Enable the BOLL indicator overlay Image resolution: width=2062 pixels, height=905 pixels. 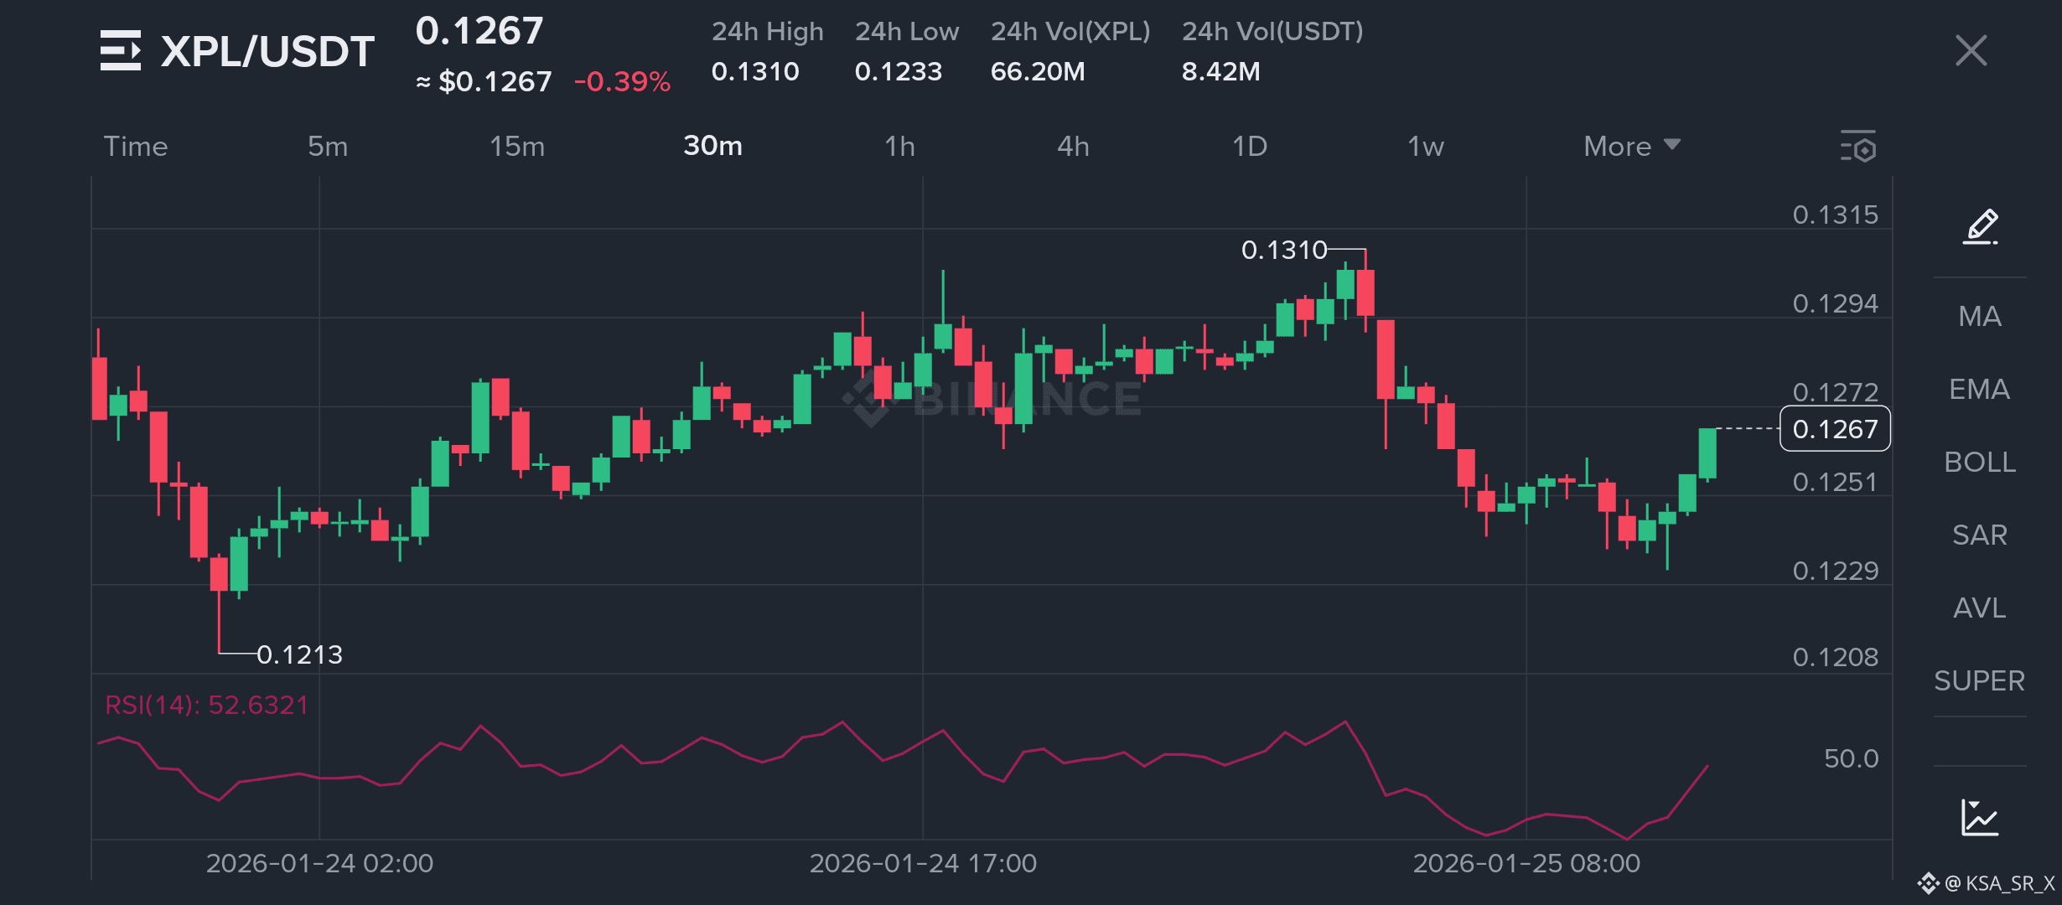coord(1980,463)
